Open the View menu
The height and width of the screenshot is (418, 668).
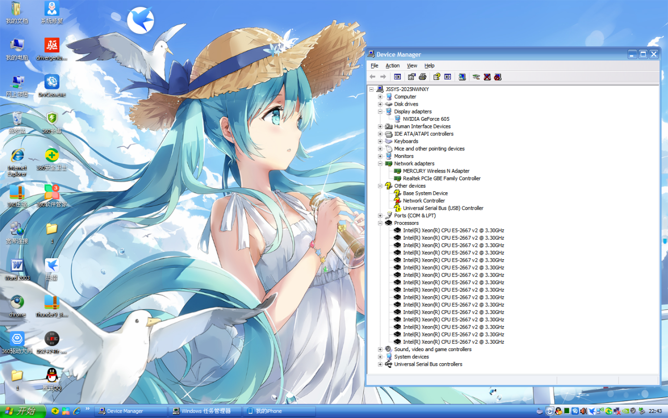pos(412,66)
